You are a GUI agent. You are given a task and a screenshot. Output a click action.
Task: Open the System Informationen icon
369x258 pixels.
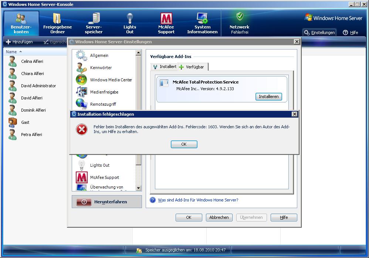[x=202, y=18]
